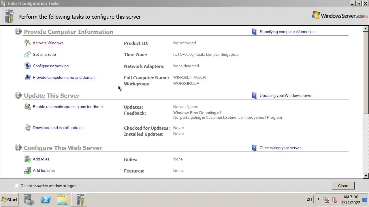Click the computer name and domain icon

pos(27,77)
